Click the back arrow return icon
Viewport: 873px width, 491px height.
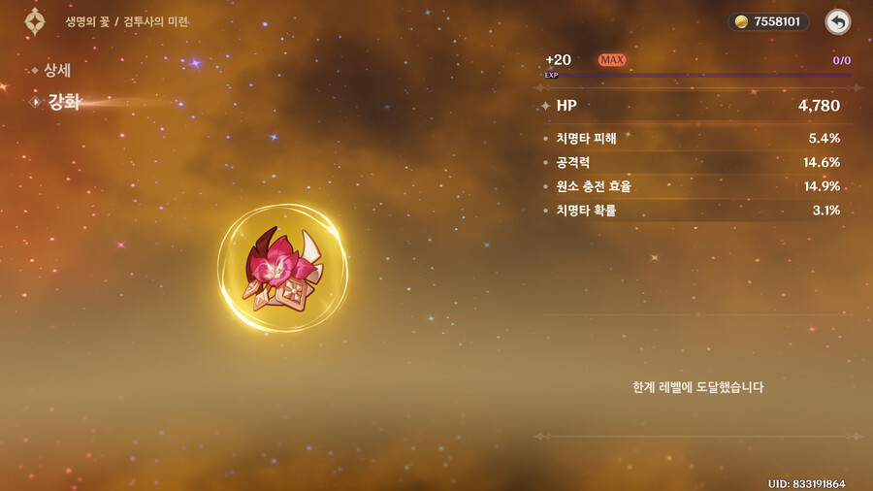(x=838, y=22)
